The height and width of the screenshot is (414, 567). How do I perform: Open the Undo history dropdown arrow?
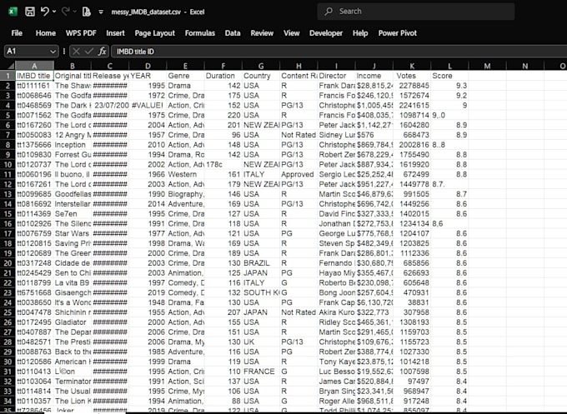coord(54,12)
